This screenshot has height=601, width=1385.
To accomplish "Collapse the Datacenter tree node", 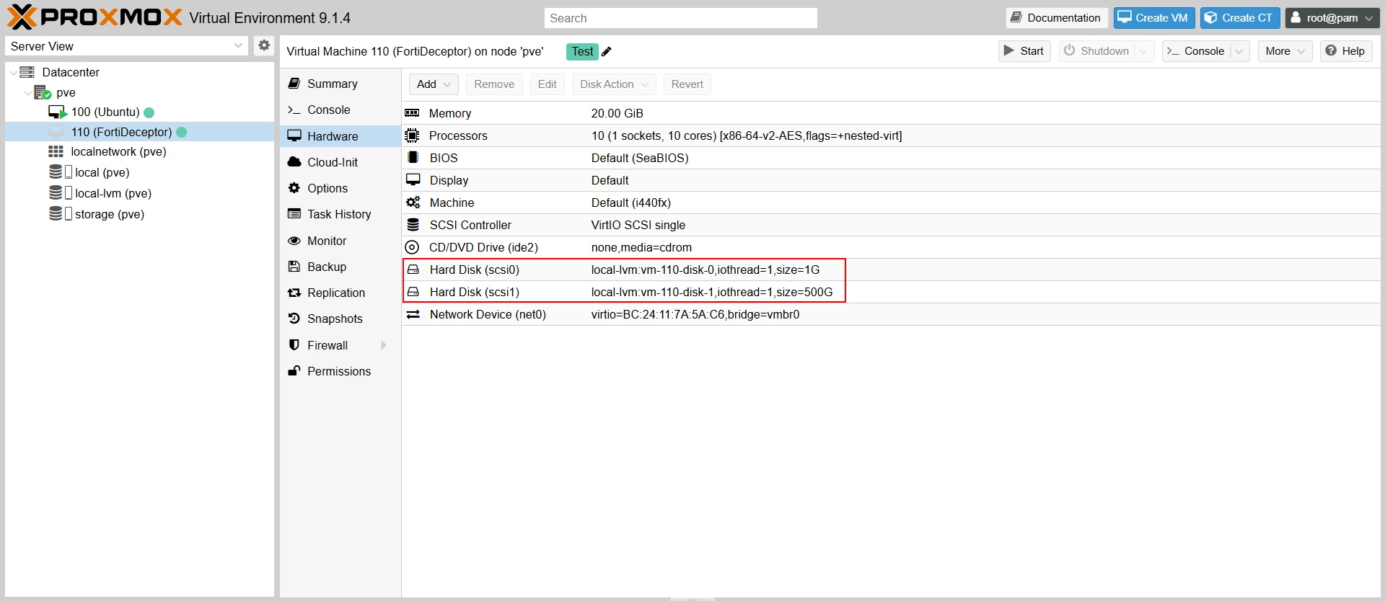I will [x=13, y=73].
